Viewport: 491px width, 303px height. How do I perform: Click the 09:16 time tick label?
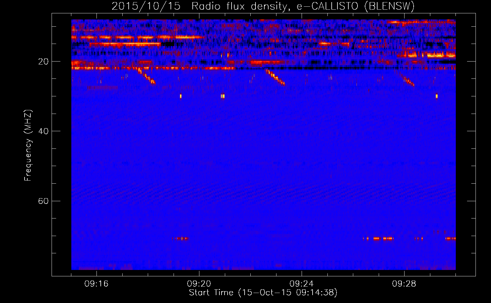(97, 284)
